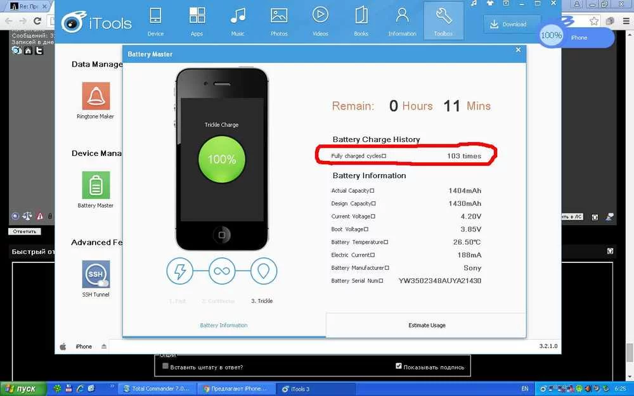Click version number 3.2.1.0
The image size is (634, 396).
(548, 347)
